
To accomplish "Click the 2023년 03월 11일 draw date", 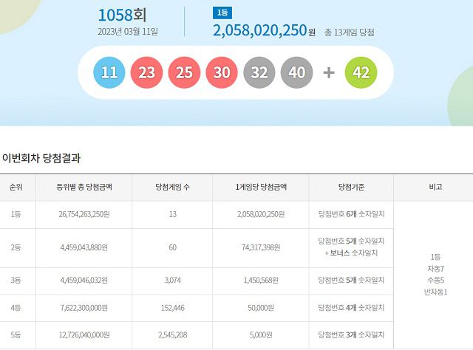I will coord(128,32).
